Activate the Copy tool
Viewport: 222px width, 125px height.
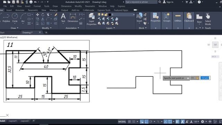click(37, 19)
